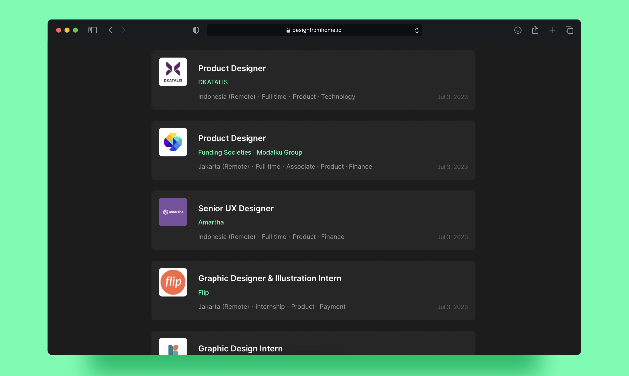Click the orange Flip logo

pos(173,282)
